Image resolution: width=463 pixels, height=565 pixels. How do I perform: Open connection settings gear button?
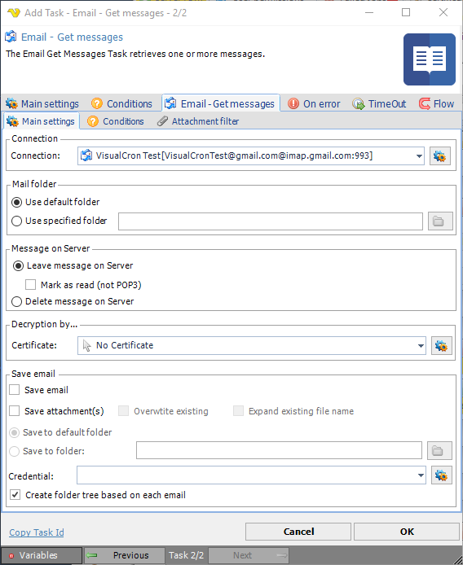point(440,156)
